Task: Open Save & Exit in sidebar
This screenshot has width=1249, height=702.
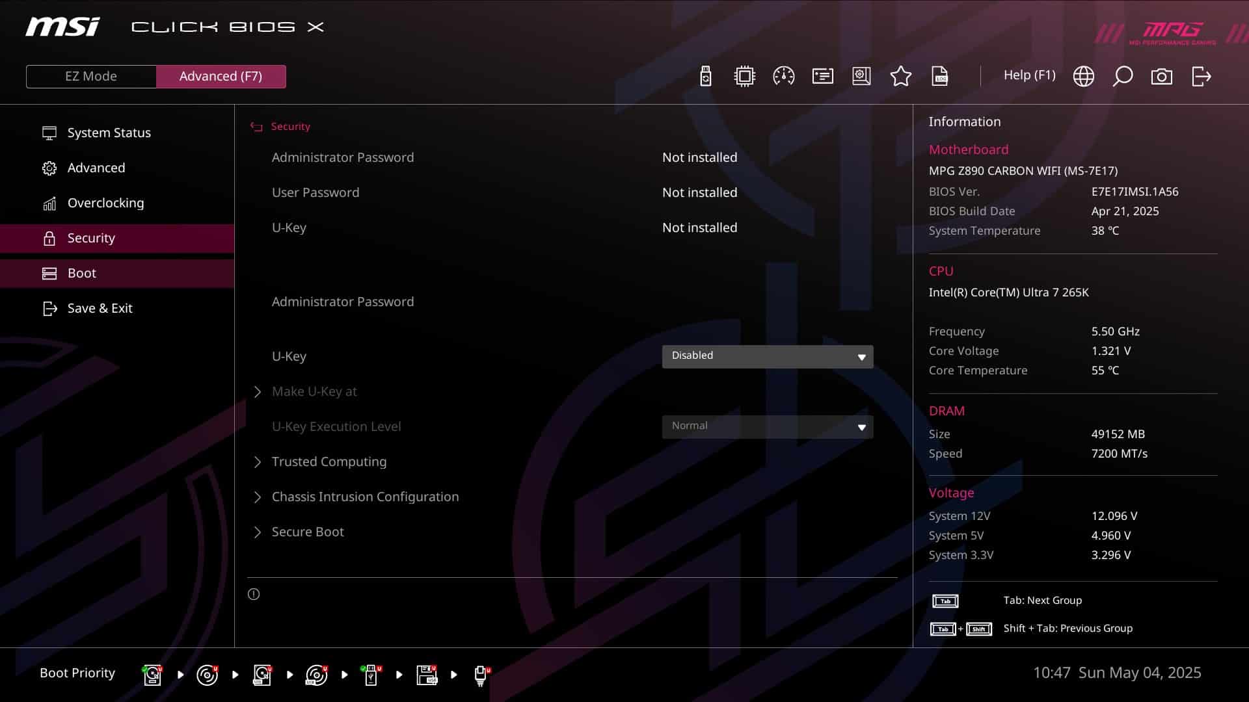Action: 117,308
